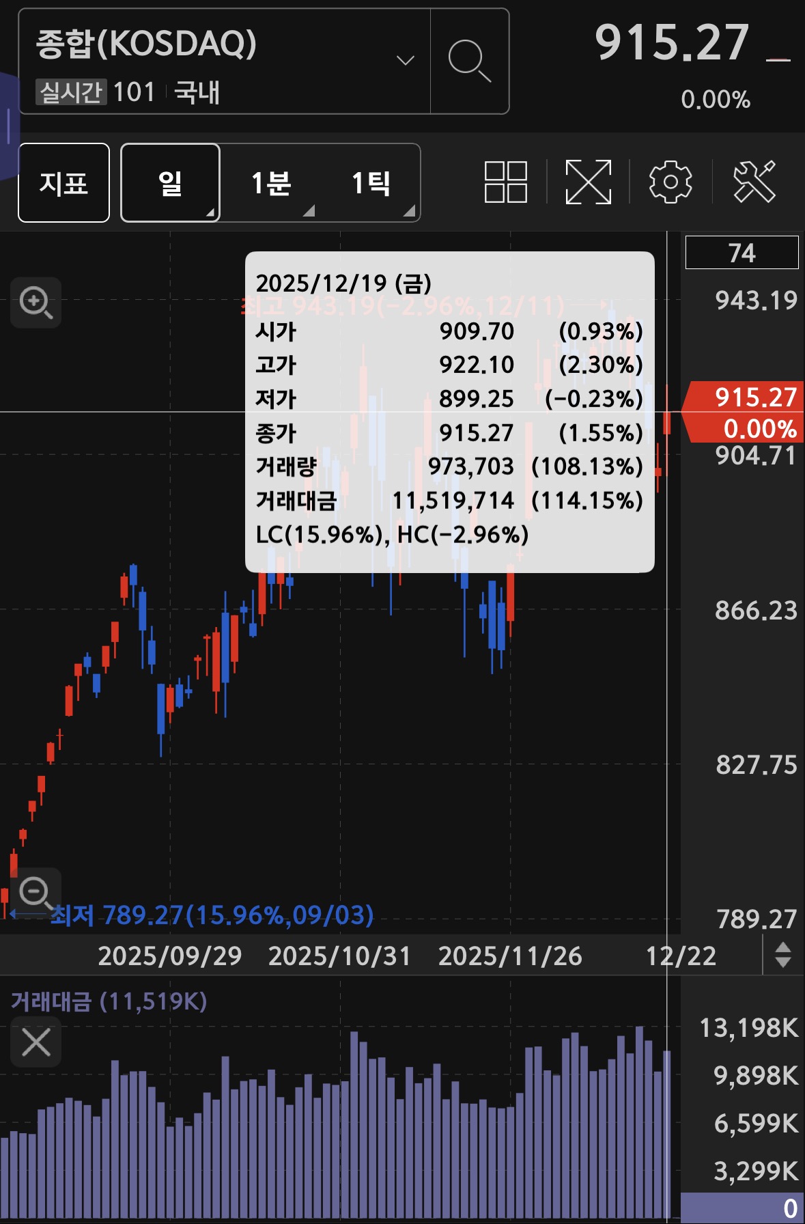The width and height of the screenshot is (805, 1224).
Task: Click the 종가 915.27 tooltip row
Action: [449, 432]
